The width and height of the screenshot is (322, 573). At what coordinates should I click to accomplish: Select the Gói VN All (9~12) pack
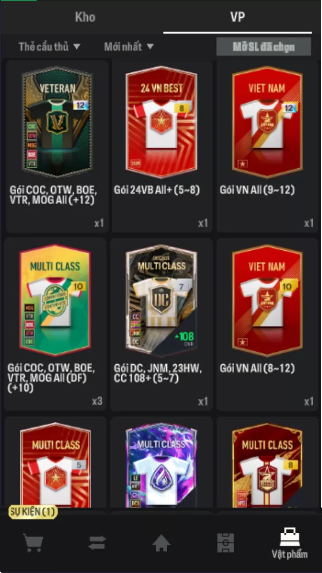pyautogui.click(x=267, y=146)
